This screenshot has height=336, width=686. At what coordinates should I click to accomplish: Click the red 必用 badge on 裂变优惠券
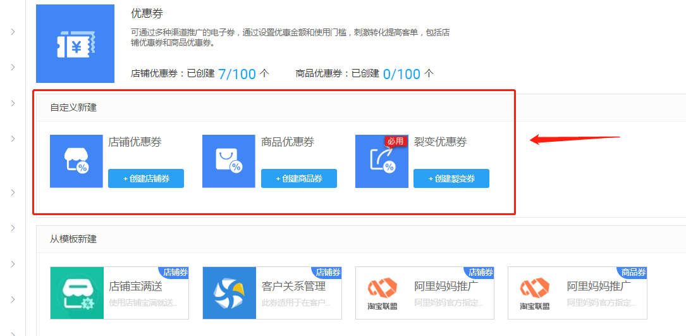click(x=395, y=142)
